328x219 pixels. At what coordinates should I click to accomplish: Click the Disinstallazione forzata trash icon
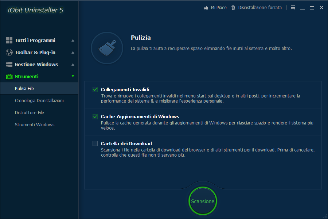[233, 8]
